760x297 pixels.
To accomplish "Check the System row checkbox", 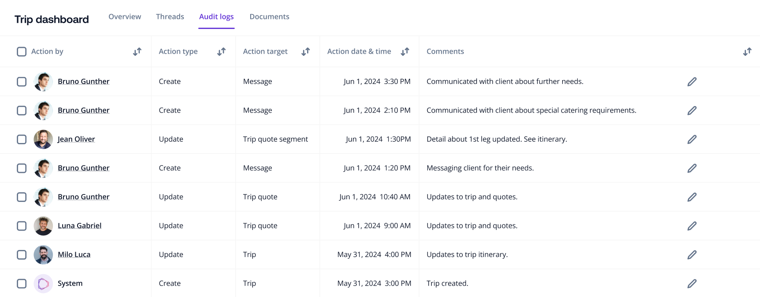I will coord(22,283).
